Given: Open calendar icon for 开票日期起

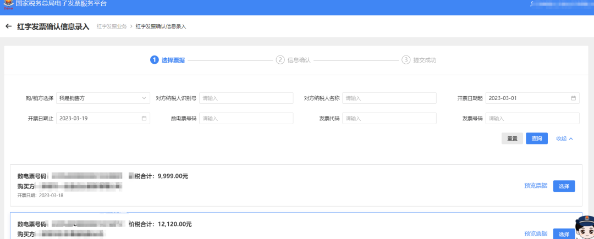Looking at the screenshot, I should pos(573,98).
